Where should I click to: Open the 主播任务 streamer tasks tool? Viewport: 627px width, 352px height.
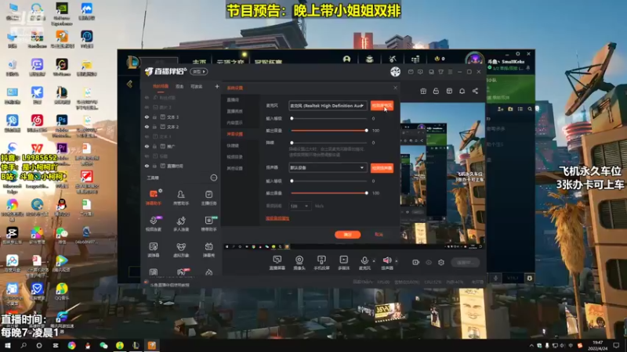point(208,197)
